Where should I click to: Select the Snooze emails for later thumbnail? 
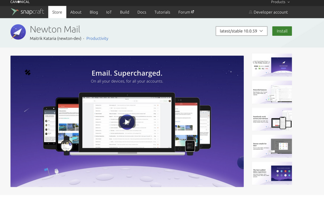tap(272, 146)
